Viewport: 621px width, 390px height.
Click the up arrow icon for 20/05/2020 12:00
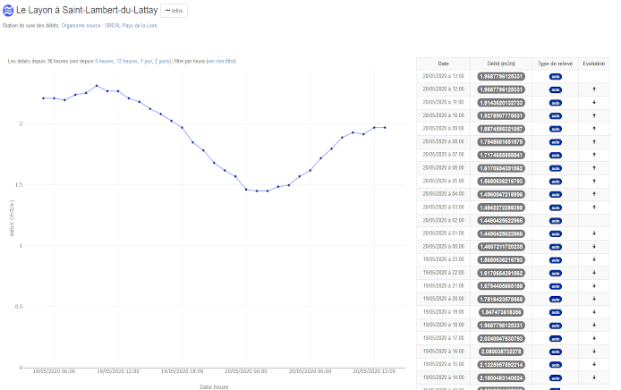coord(594,89)
